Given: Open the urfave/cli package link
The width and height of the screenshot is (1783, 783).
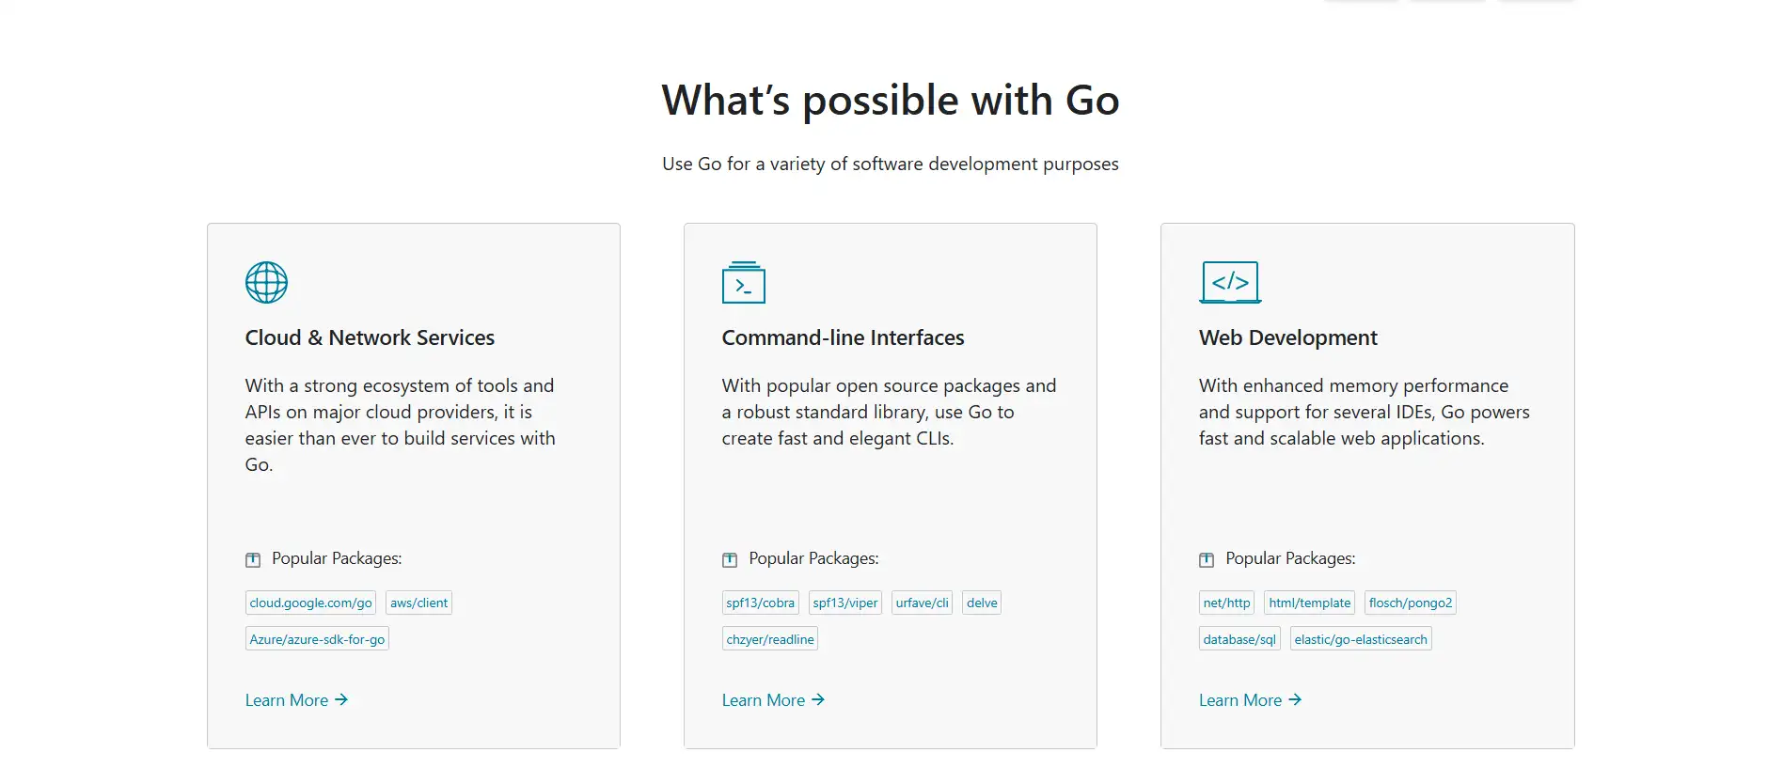Looking at the screenshot, I should coord(922,603).
